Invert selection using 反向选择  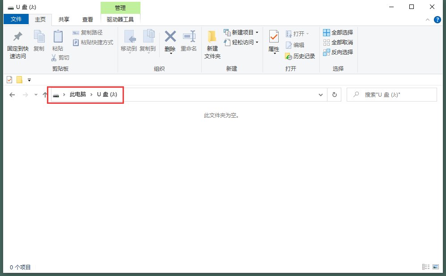point(339,52)
